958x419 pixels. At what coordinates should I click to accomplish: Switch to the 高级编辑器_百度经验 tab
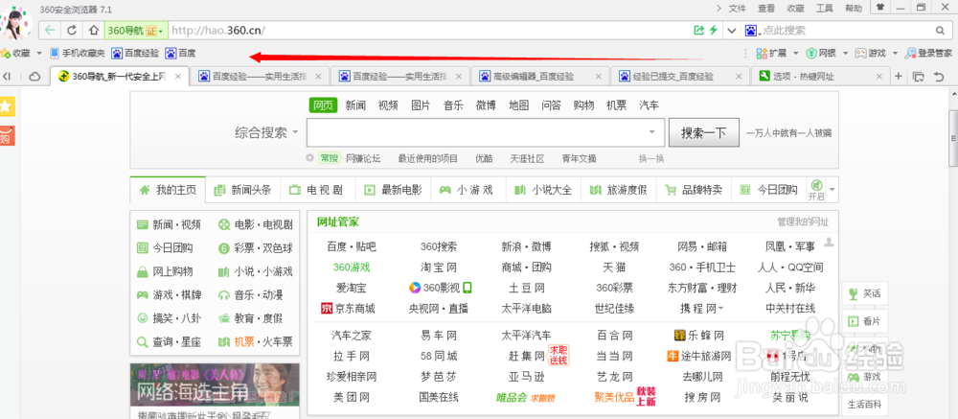(x=540, y=77)
